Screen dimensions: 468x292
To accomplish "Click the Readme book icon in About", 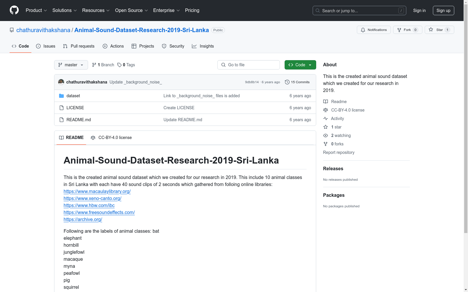I will coord(326,102).
